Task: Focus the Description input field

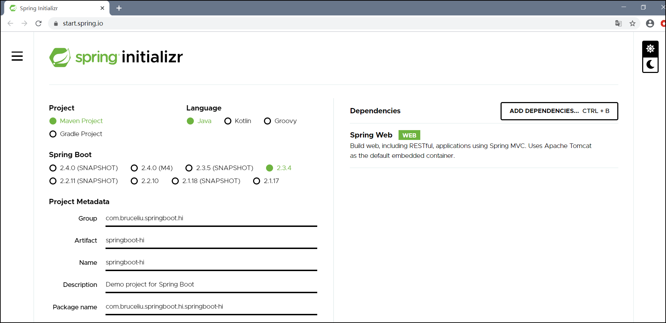Action: click(211, 285)
